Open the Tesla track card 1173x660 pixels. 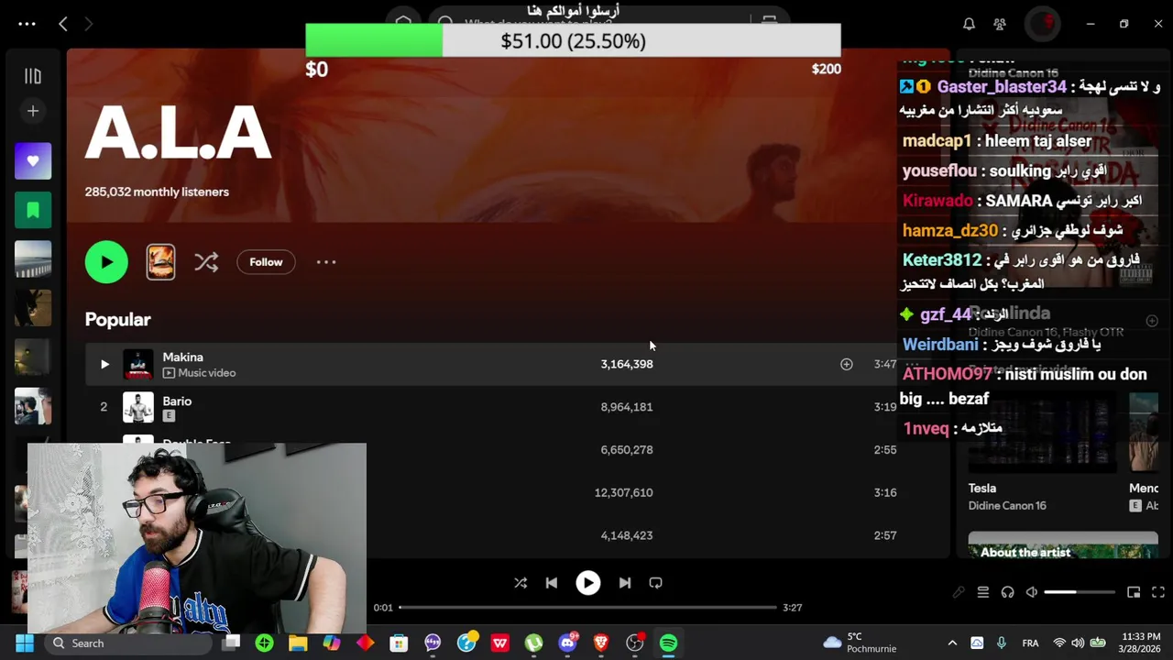click(1042, 455)
